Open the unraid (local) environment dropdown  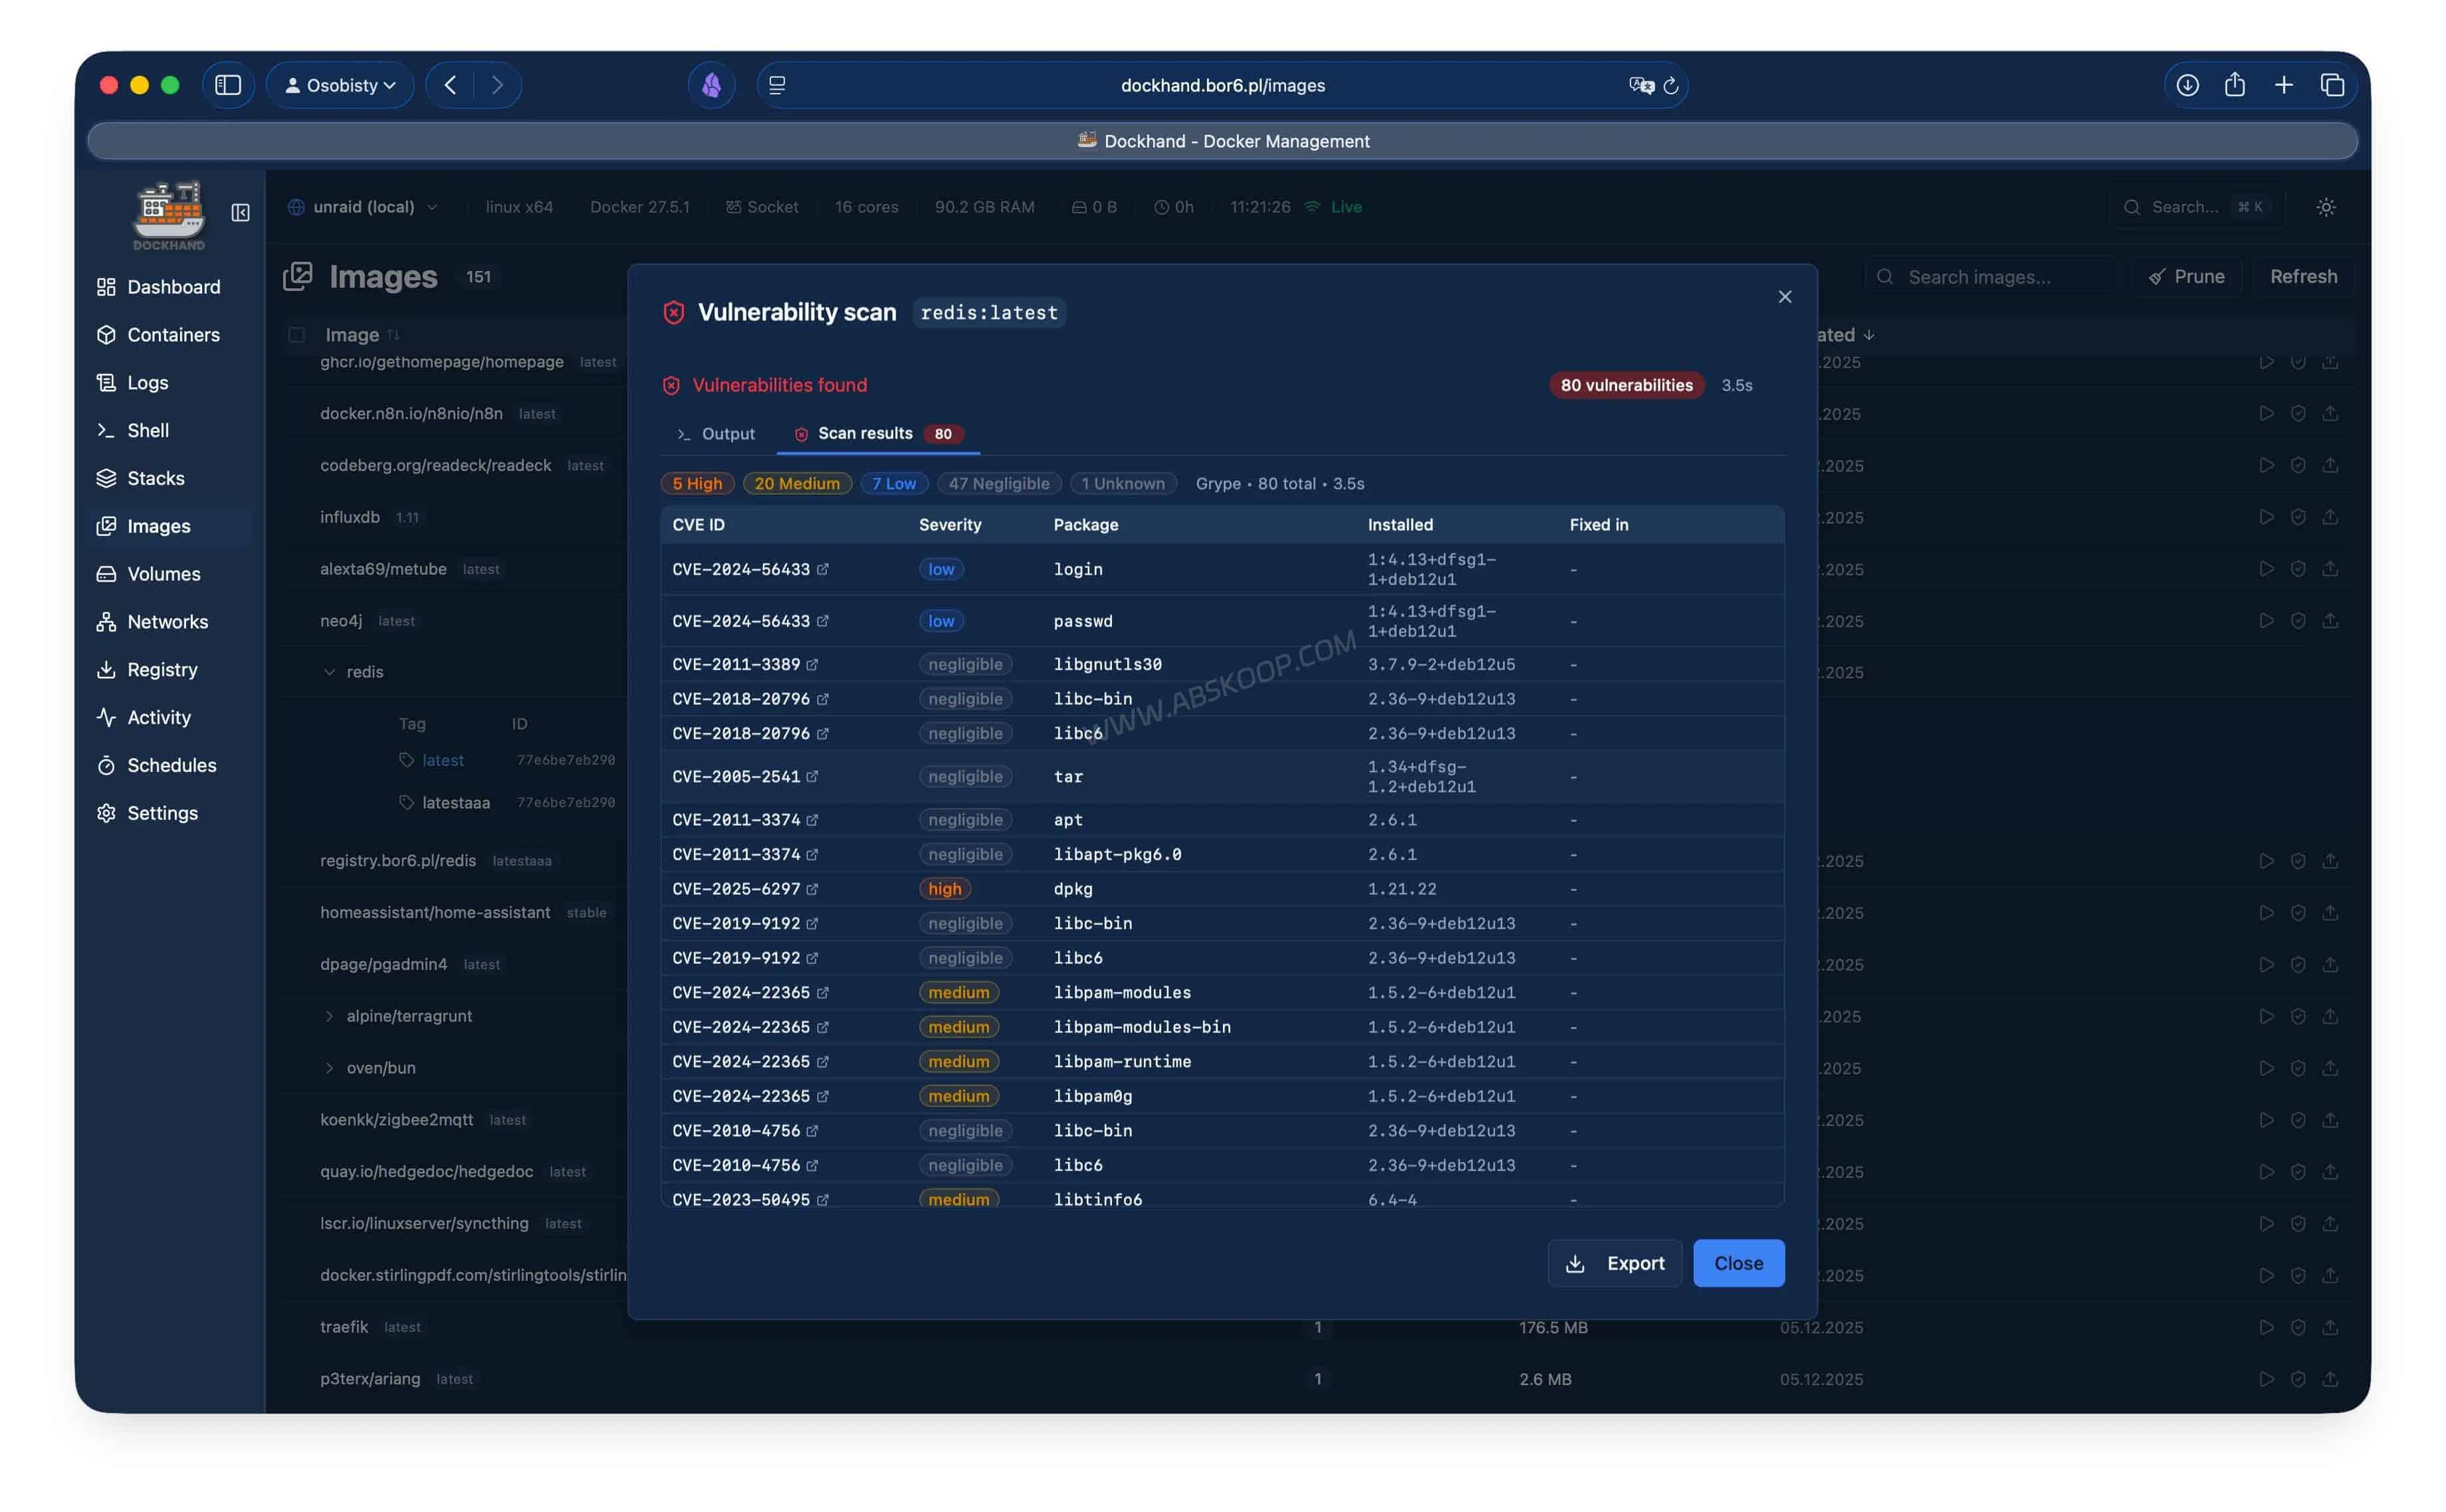pyautogui.click(x=364, y=207)
